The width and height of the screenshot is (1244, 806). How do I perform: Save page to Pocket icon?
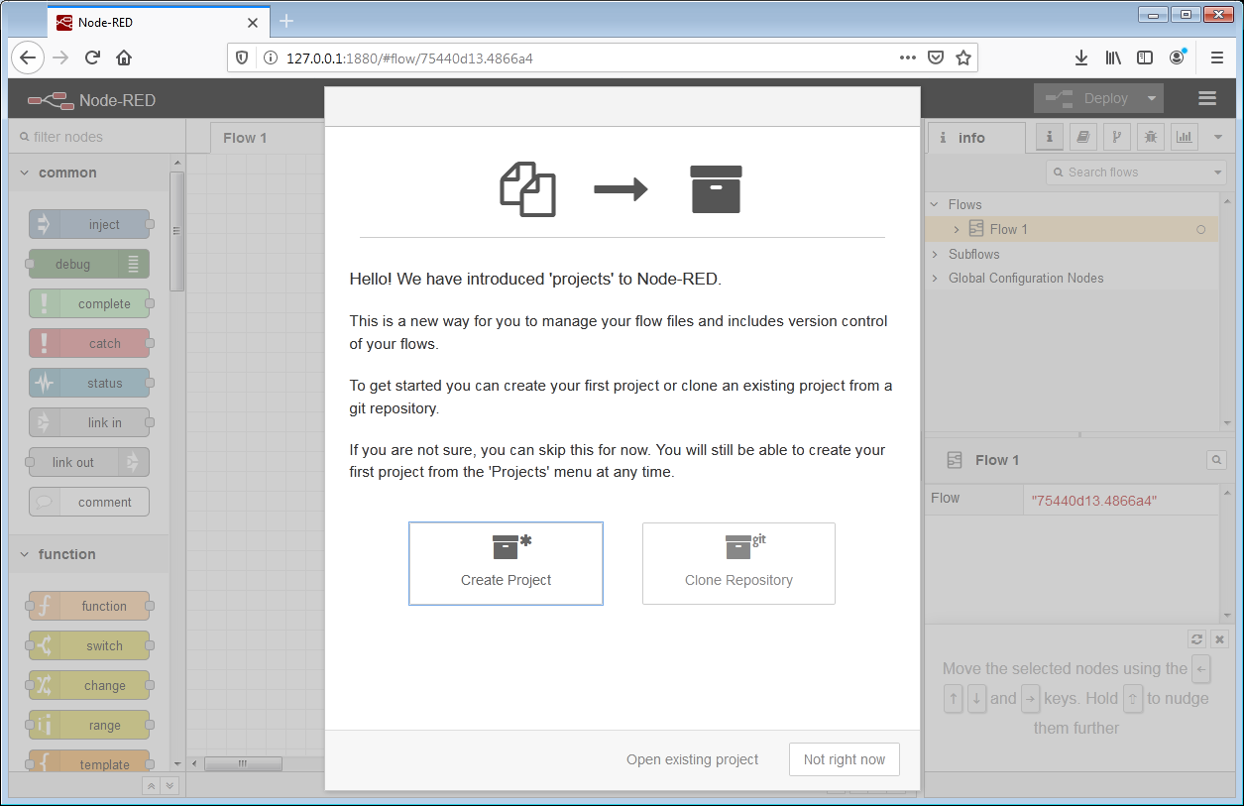click(935, 58)
